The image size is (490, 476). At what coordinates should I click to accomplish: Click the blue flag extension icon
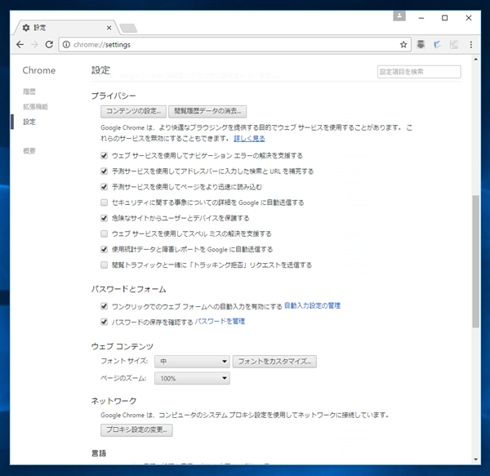[437, 45]
